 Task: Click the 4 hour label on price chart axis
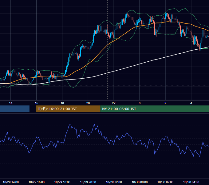(191, 103)
